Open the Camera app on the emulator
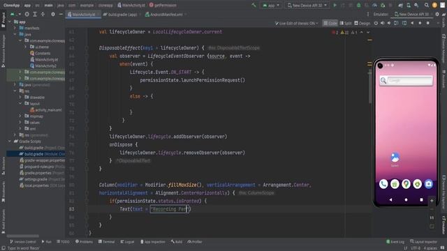 point(428,184)
